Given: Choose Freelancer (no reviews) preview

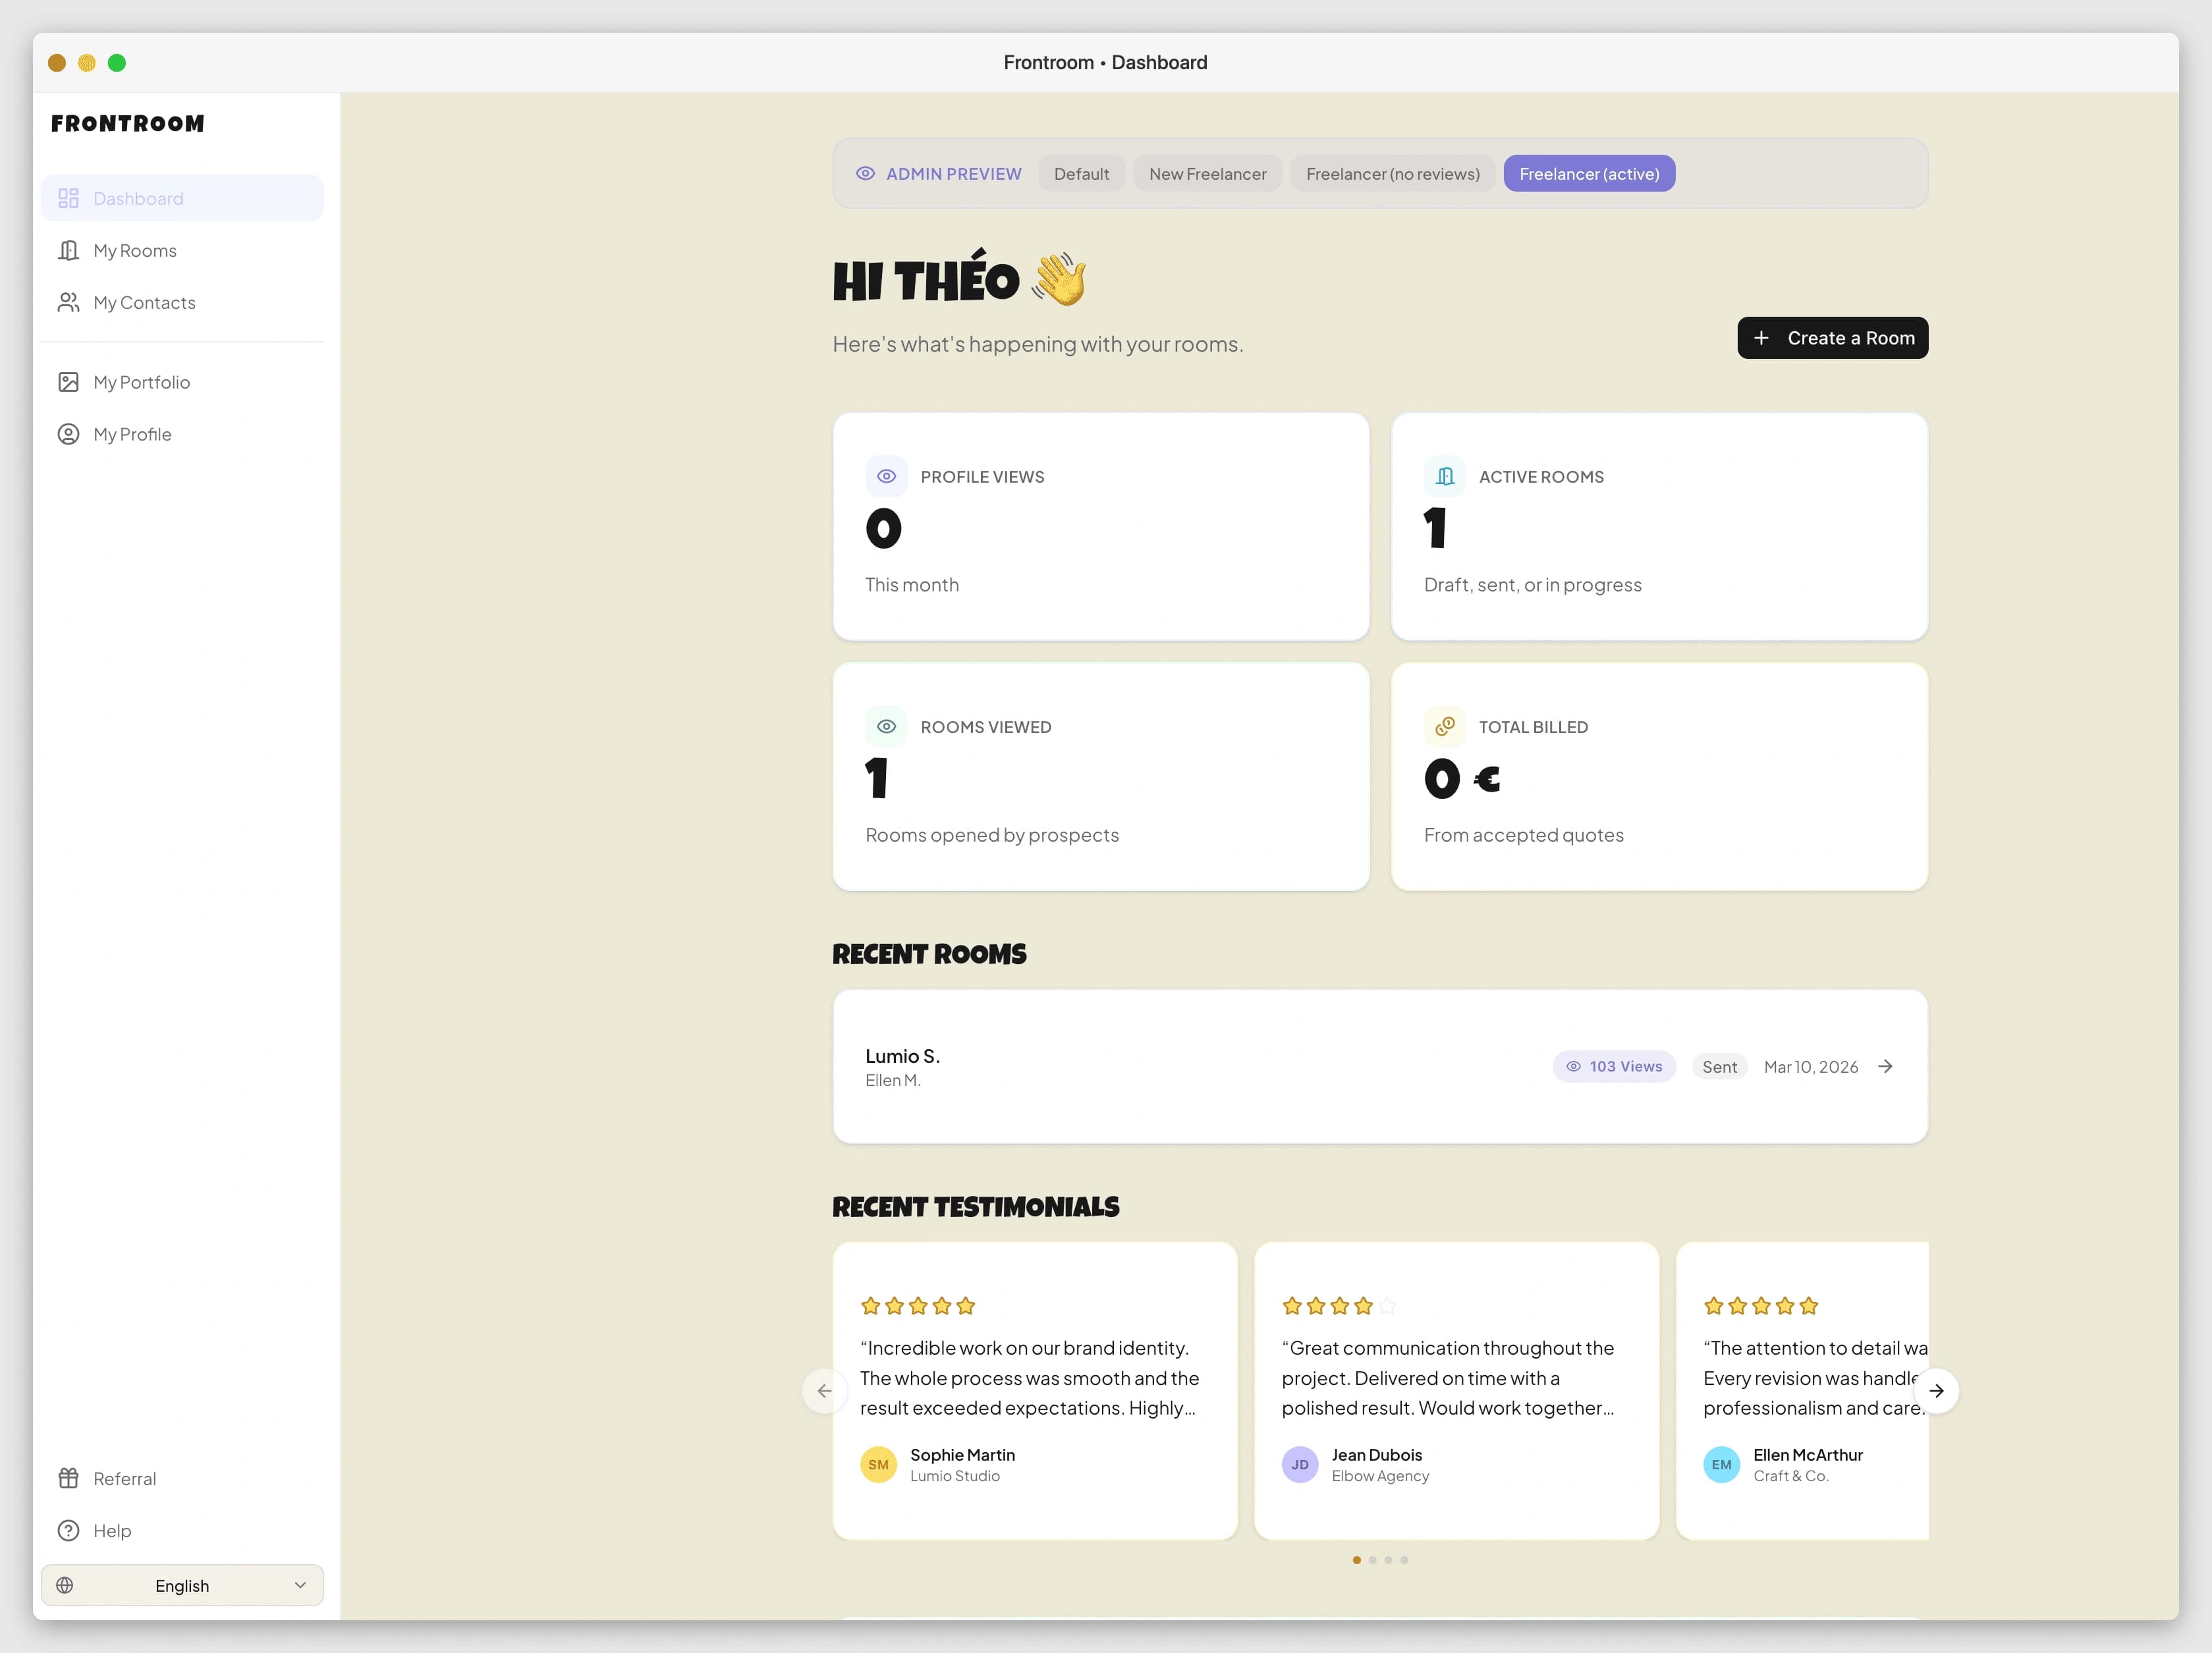Looking at the screenshot, I should [x=1392, y=174].
